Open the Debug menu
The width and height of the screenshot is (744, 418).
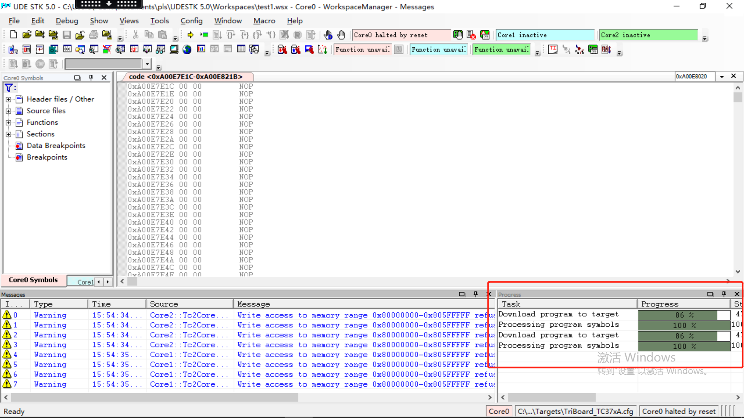67,21
